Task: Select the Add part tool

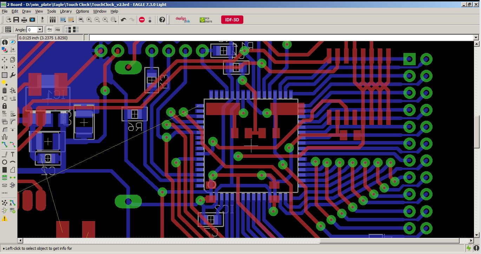Action: (13, 91)
